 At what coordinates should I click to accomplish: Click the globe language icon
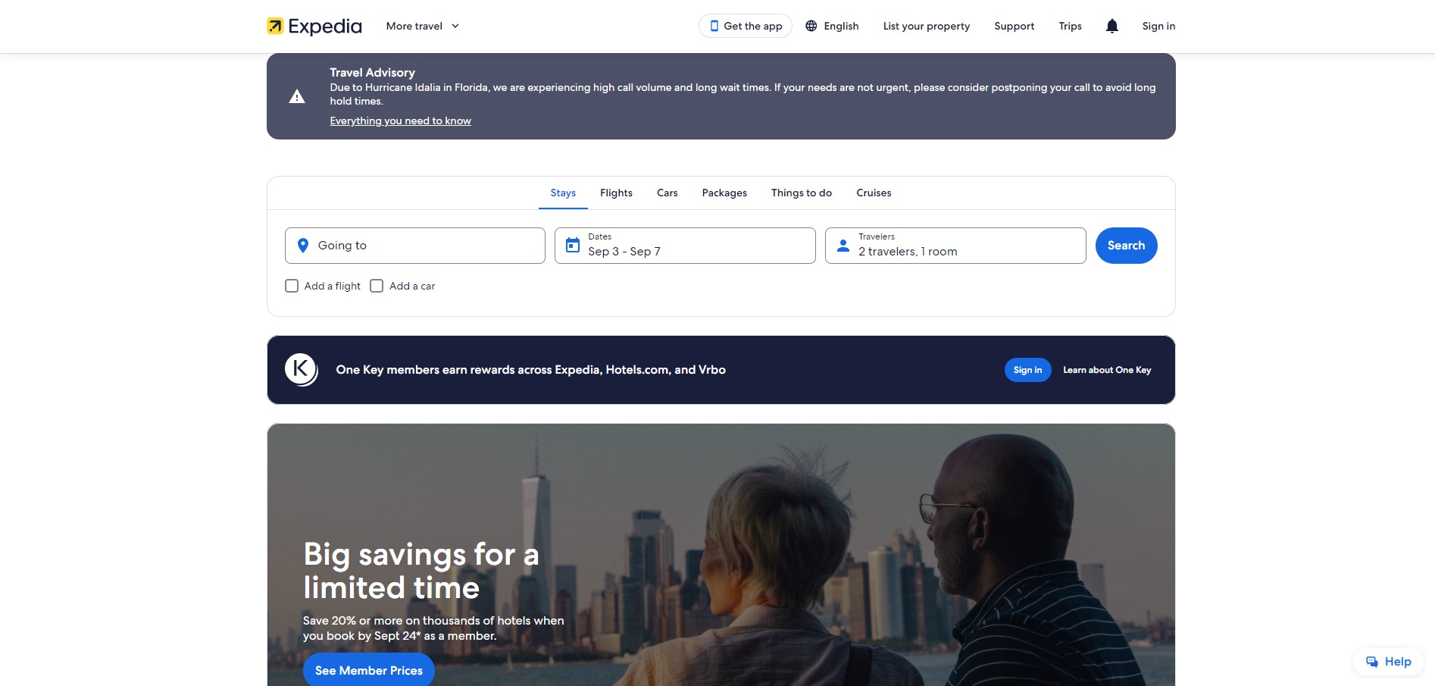(811, 26)
